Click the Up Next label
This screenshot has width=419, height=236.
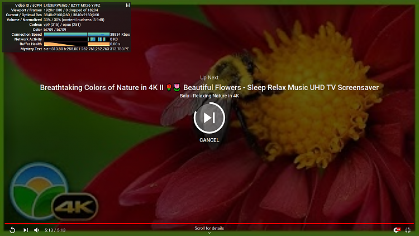[209, 77]
